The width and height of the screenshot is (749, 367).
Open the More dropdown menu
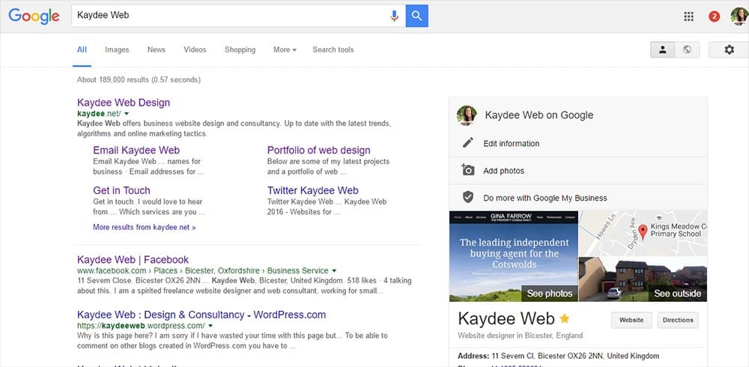[x=285, y=49]
